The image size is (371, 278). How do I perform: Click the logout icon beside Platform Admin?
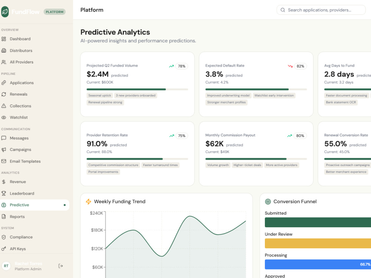60,266
